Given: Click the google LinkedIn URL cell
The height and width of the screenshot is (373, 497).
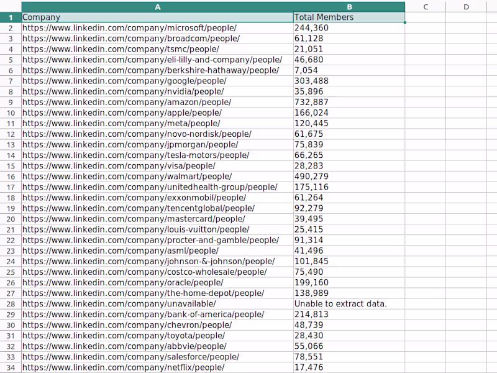Looking at the screenshot, I should click(158, 81).
